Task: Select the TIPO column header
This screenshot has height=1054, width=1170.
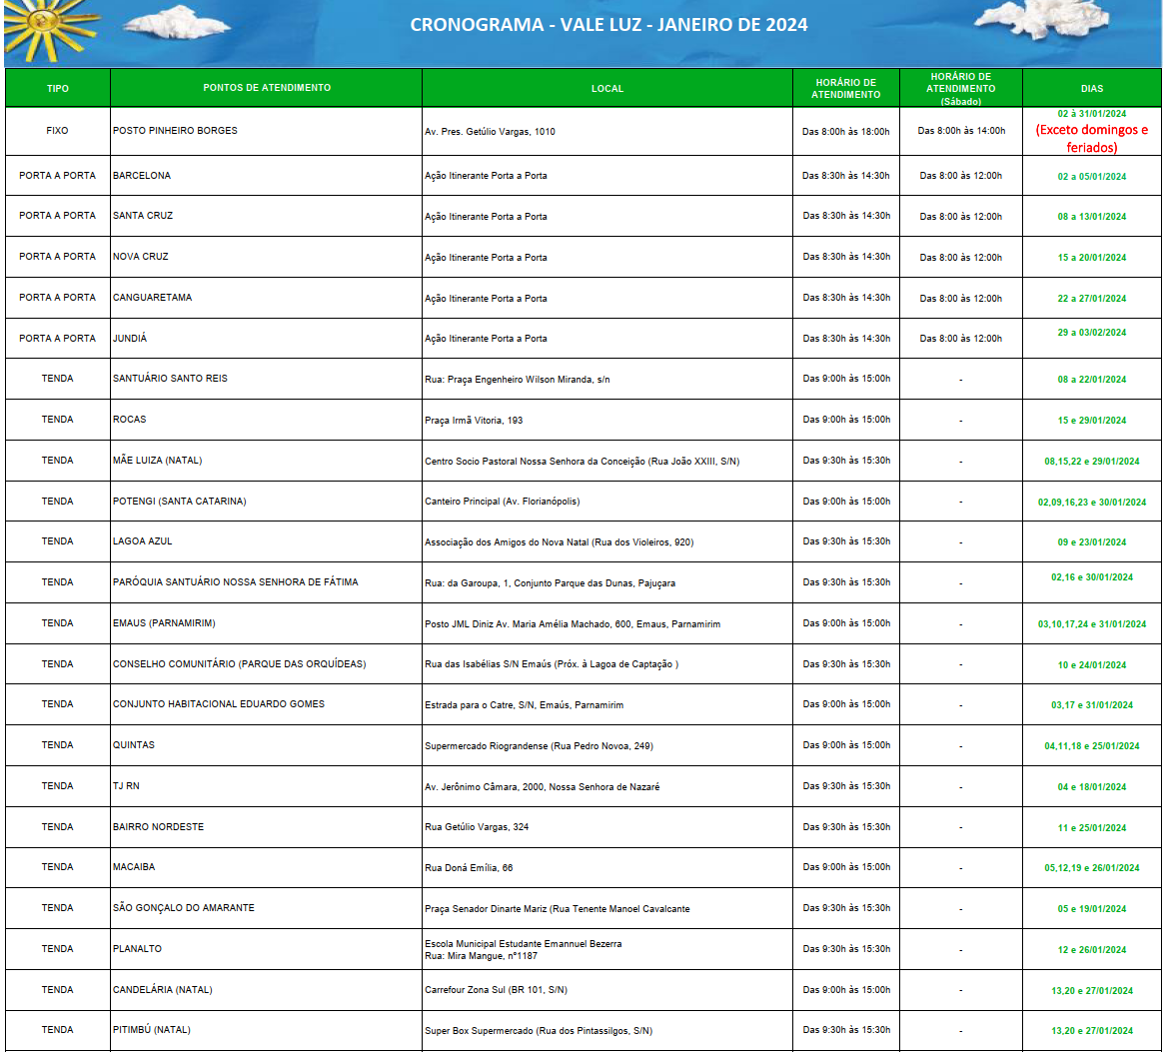Action: tap(58, 88)
